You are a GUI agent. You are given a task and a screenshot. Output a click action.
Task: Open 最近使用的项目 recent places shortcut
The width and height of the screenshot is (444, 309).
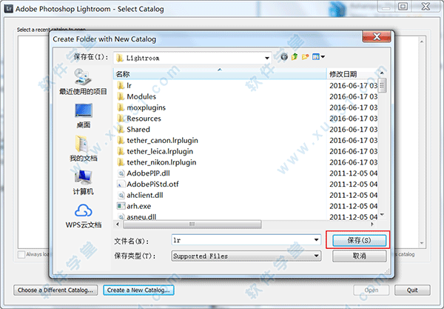point(83,82)
